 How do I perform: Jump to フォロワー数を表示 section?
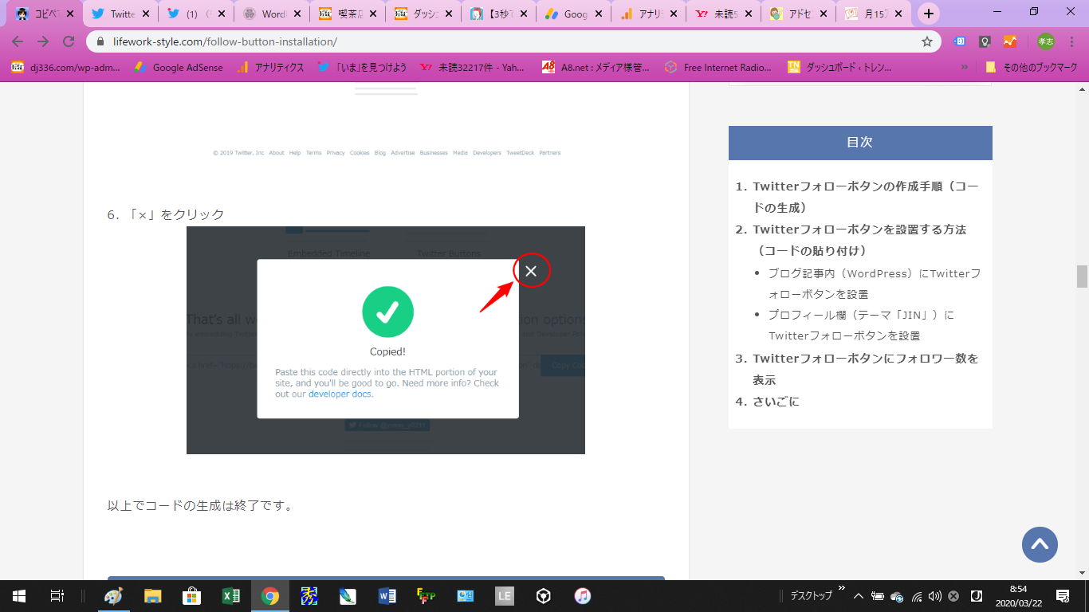[x=866, y=369]
